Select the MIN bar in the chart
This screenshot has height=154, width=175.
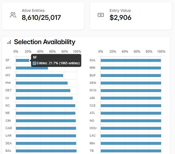click(x=131, y=68)
